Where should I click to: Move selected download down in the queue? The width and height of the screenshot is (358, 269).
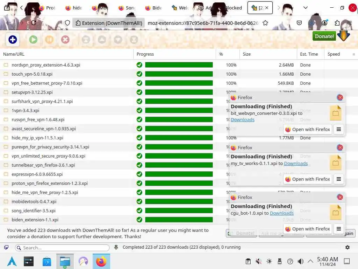pos(118,40)
